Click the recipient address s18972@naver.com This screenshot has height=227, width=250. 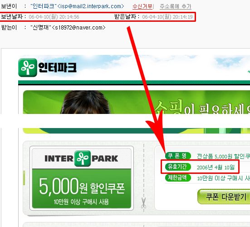78,28
